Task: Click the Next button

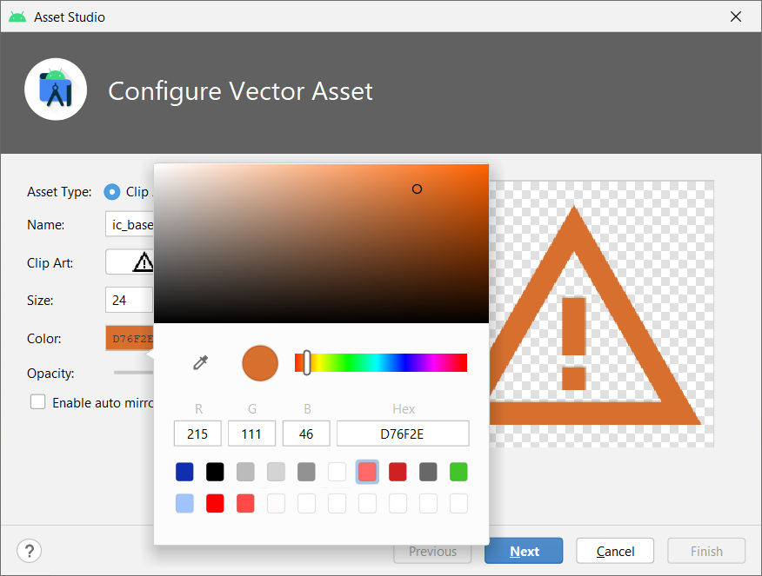Action: (524, 551)
